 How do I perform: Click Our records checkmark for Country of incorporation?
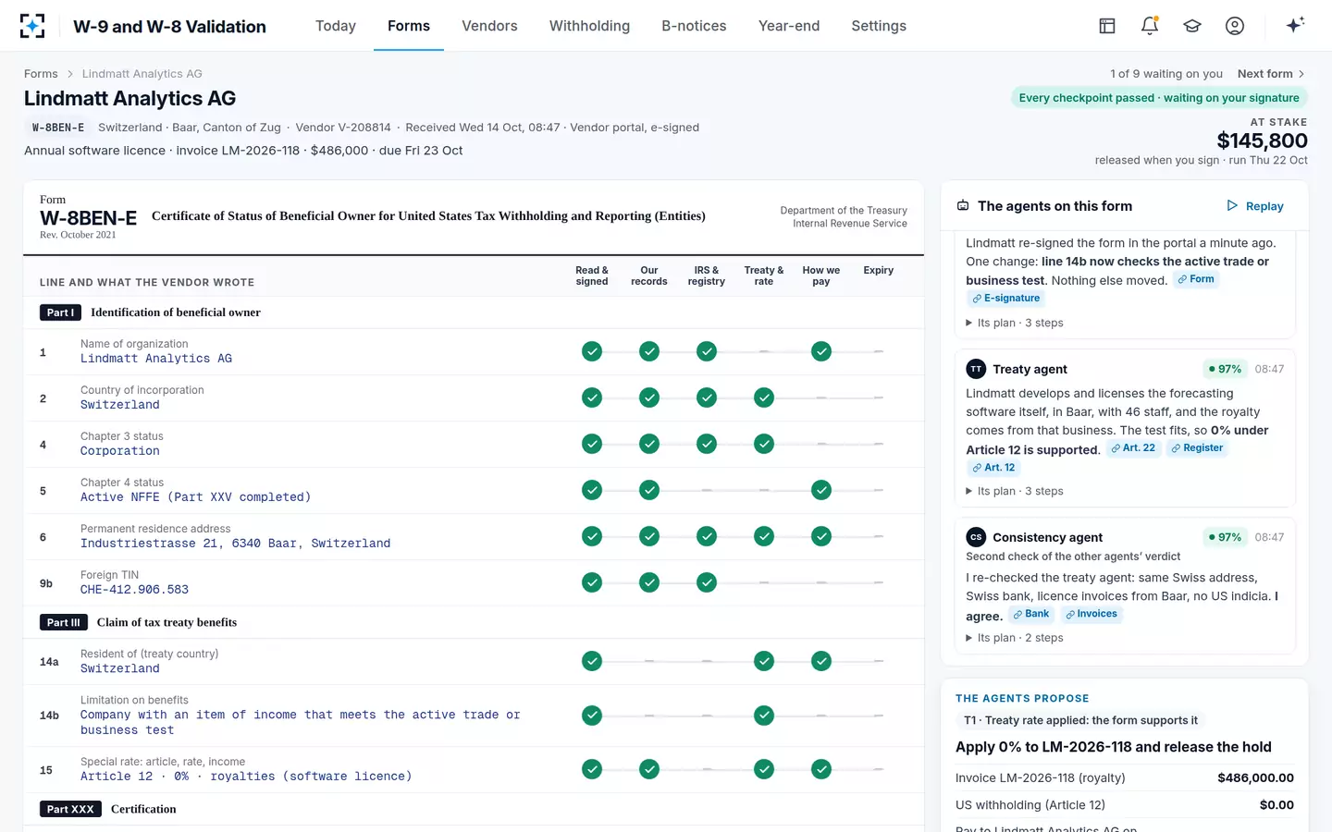click(x=649, y=398)
